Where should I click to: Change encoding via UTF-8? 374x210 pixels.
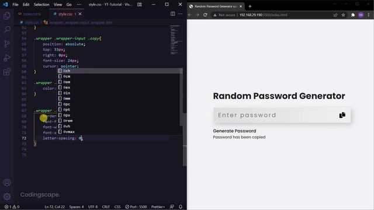tap(93, 206)
